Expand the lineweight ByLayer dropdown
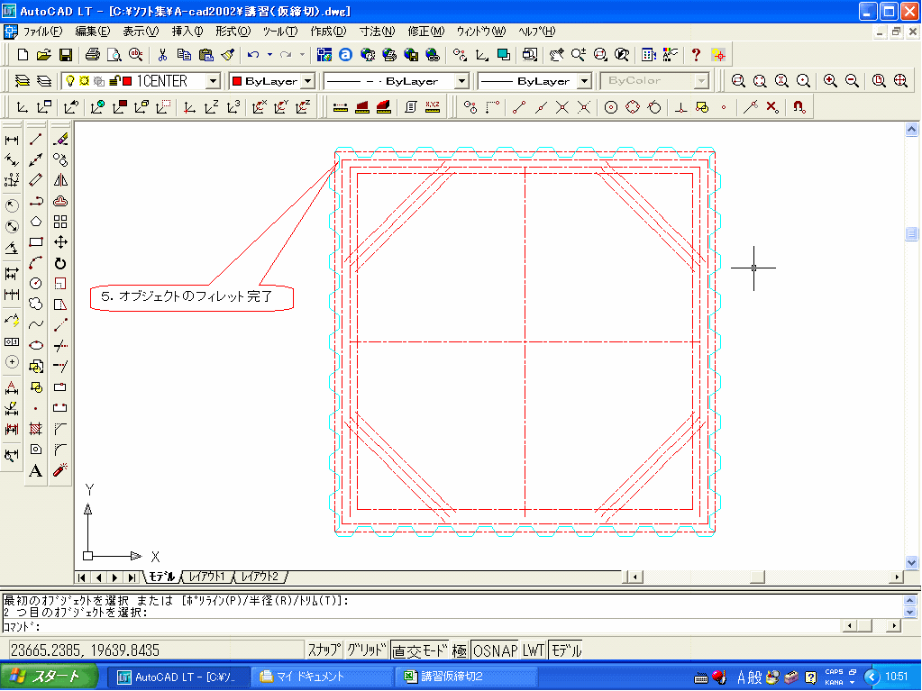 585,80
